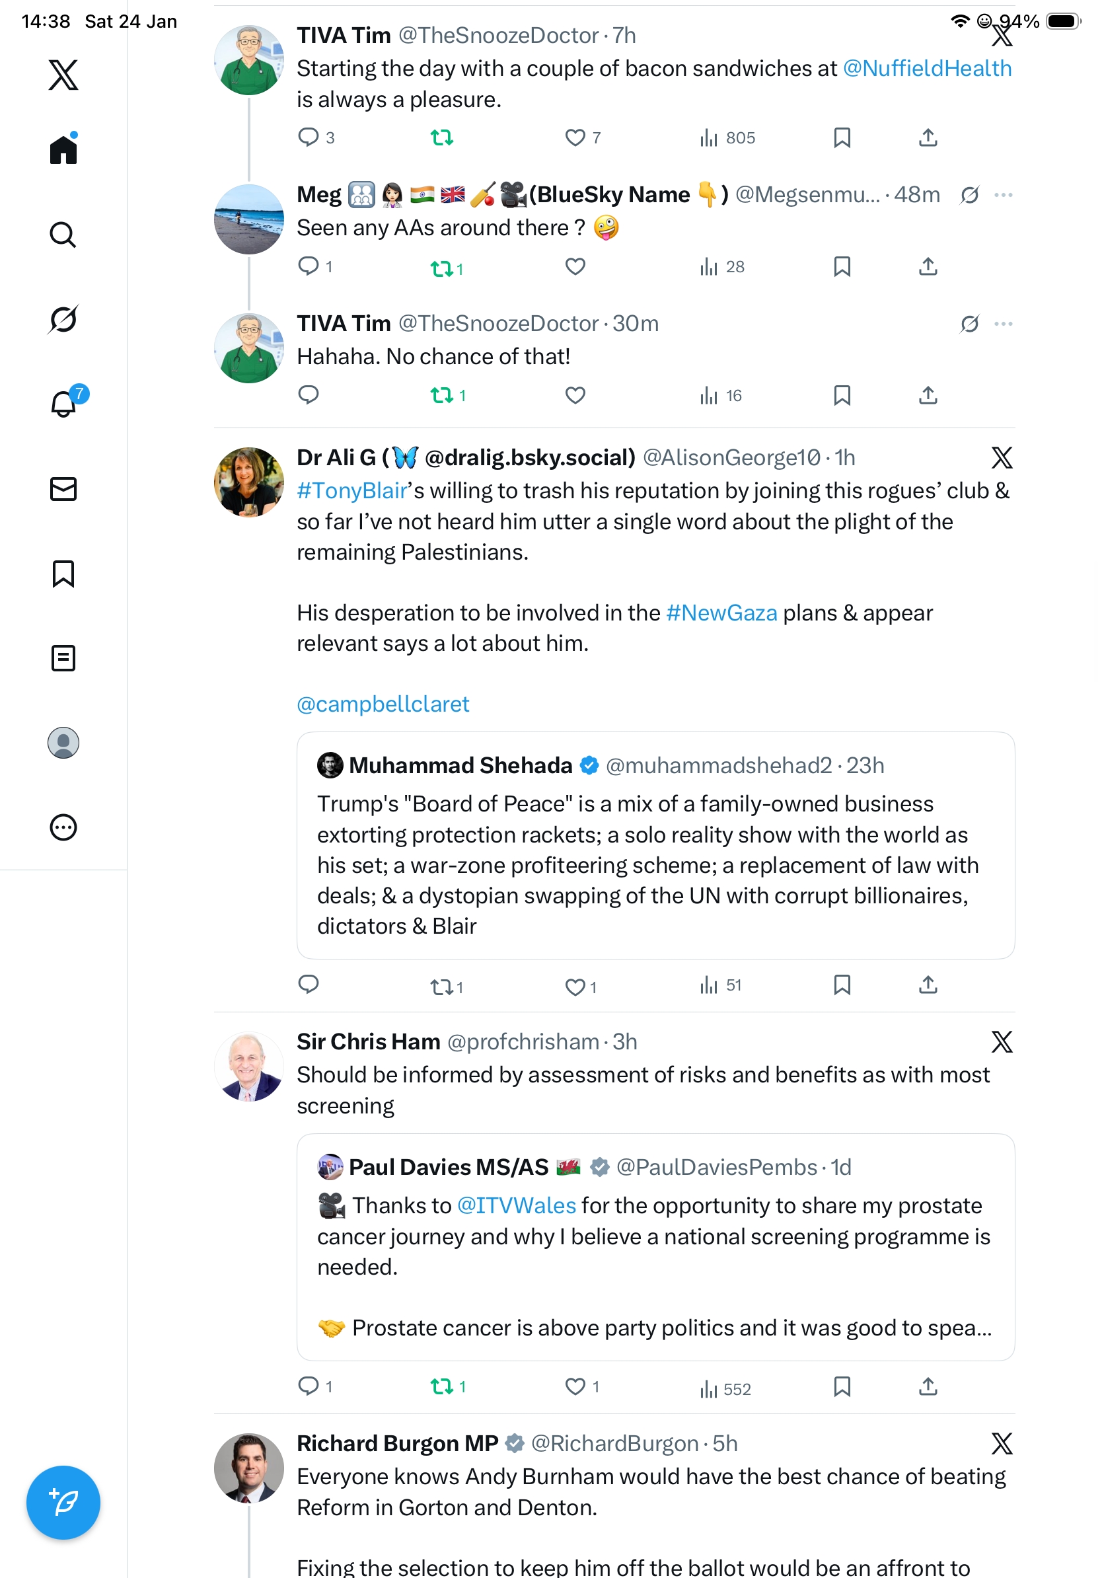Bookmark Dr Ali G's Tony Blair post
1102x1578 pixels.
(x=842, y=985)
